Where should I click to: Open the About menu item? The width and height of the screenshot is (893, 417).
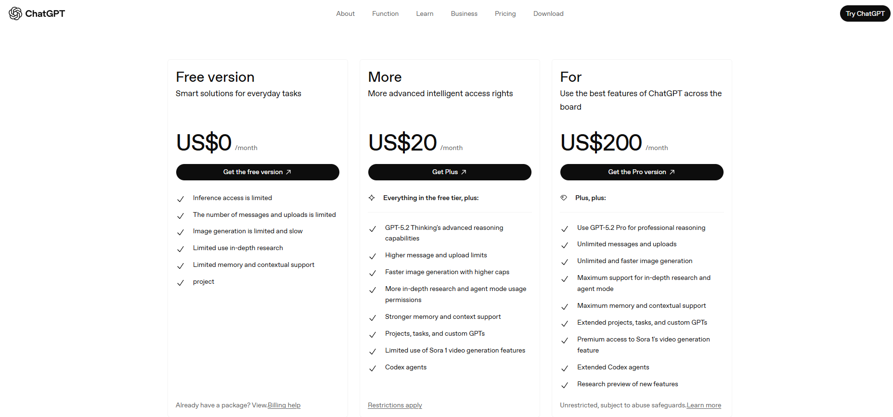click(345, 13)
